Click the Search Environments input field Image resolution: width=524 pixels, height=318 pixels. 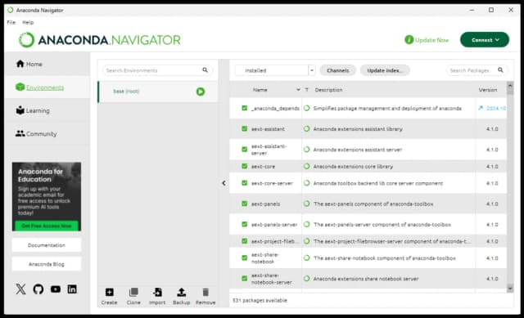point(157,70)
